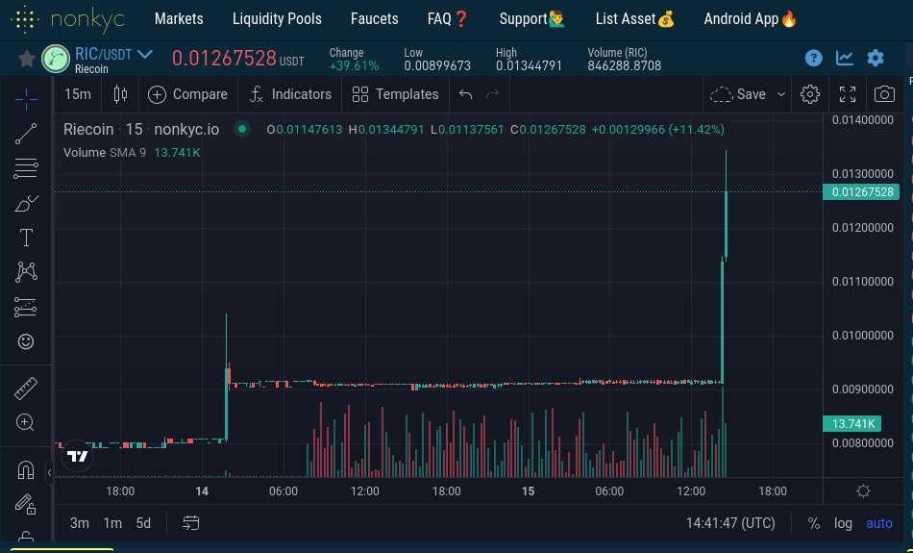Toggle the log scale mode
This screenshot has width=913, height=553.
click(843, 523)
